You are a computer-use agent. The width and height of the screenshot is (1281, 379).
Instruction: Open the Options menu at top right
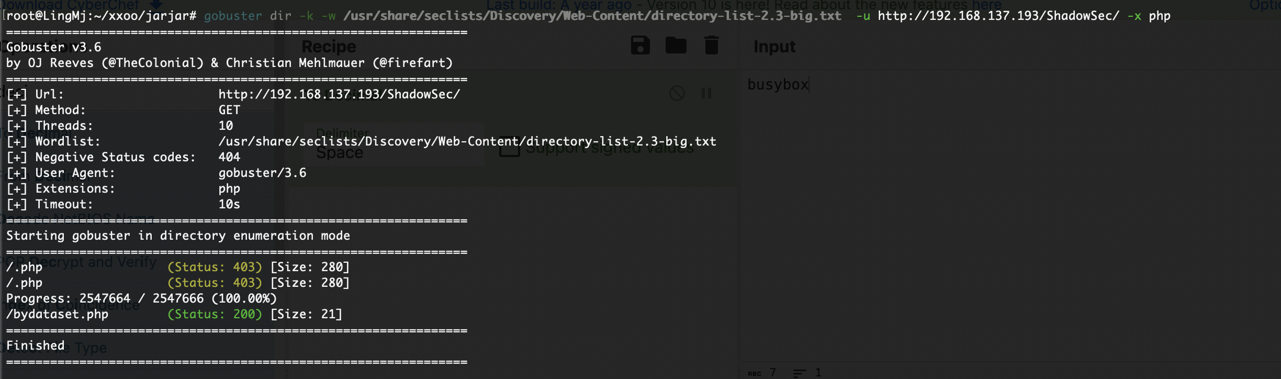(1265, 5)
